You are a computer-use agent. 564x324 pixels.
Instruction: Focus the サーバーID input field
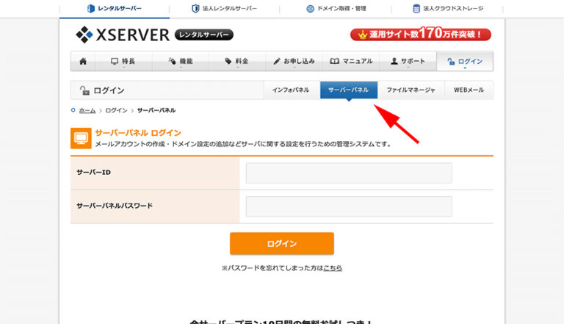(x=349, y=173)
